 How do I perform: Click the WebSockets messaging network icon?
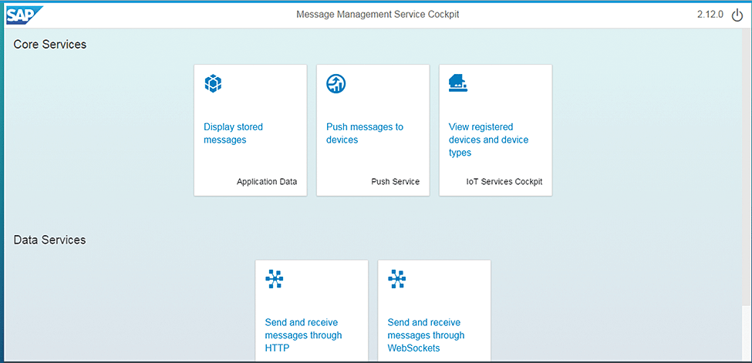pyautogui.click(x=397, y=279)
